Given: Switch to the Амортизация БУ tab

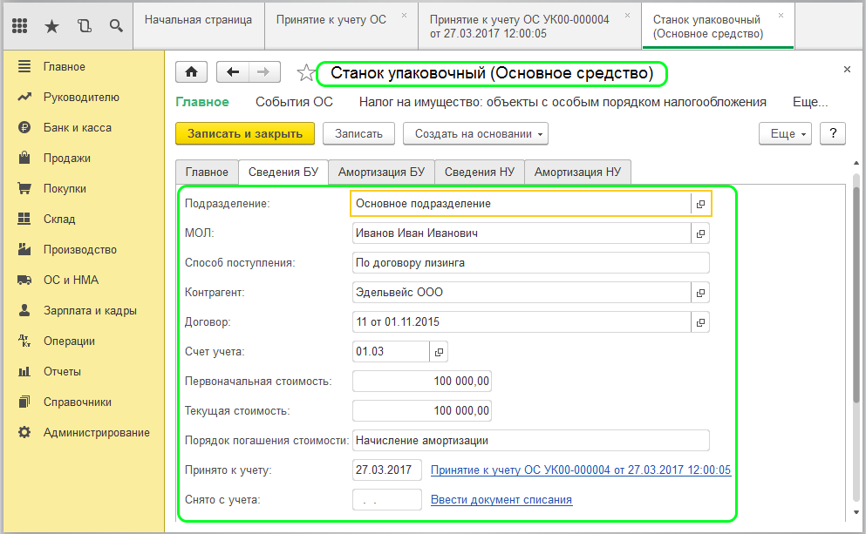Looking at the screenshot, I should 381,172.
